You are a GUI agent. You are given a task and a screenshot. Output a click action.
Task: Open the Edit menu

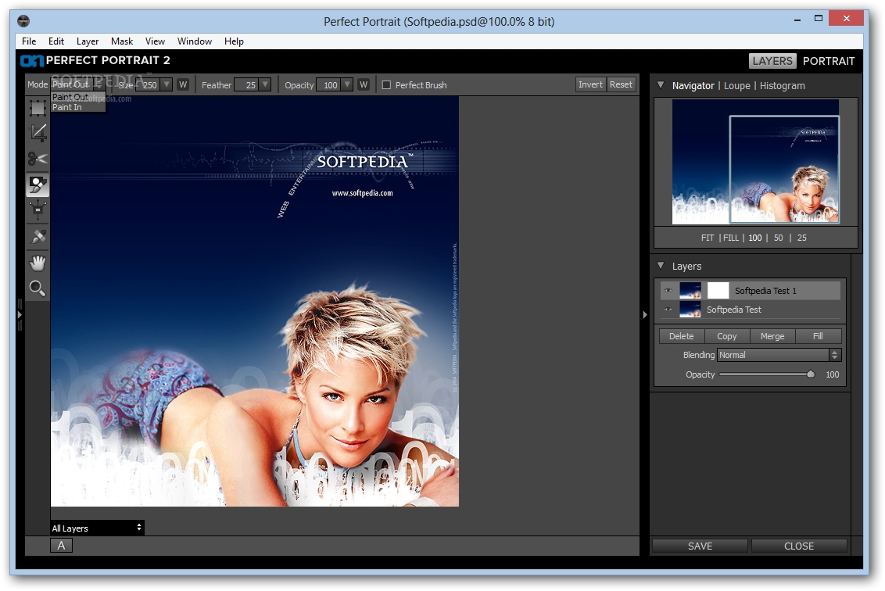(56, 41)
